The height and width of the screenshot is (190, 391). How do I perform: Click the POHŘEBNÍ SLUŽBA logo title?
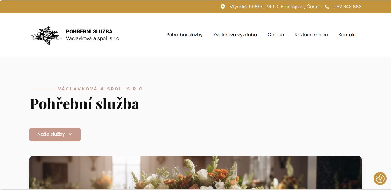tap(89, 31)
